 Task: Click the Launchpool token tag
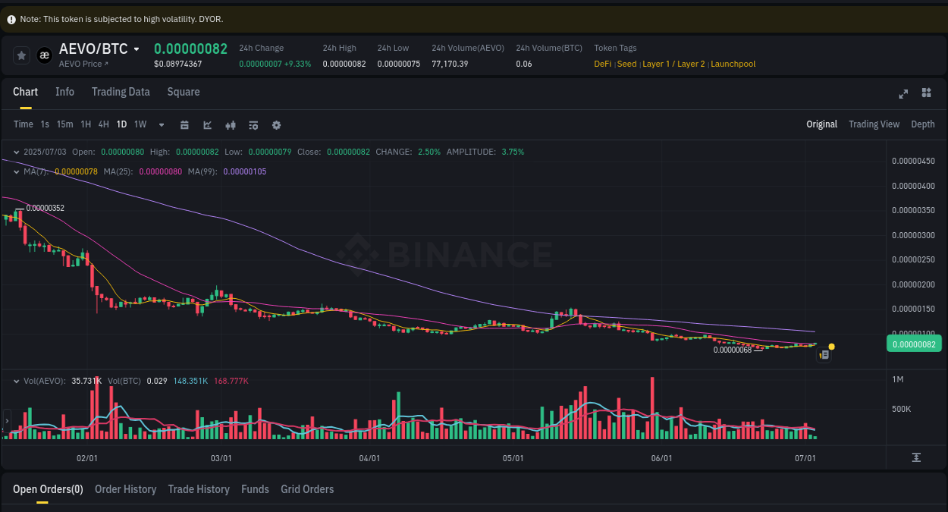(x=733, y=64)
